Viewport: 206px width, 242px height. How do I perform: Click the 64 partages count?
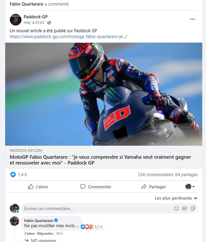(x=186, y=175)
